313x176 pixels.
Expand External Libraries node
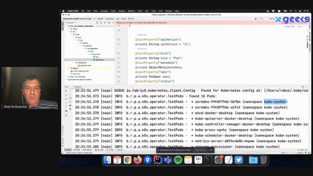click(x=66, y=77)
